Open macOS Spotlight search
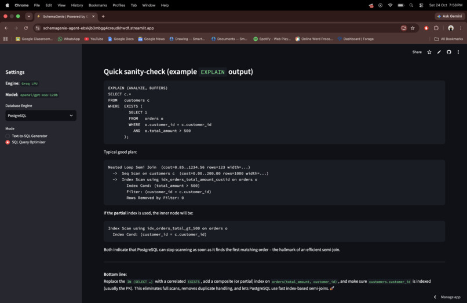Image resolution: width=467 pixels, height=303 pixels. (411, 5)
